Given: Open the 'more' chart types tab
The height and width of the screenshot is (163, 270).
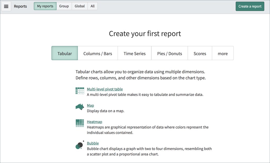Looking at the screenshot, I should (223, 53).
